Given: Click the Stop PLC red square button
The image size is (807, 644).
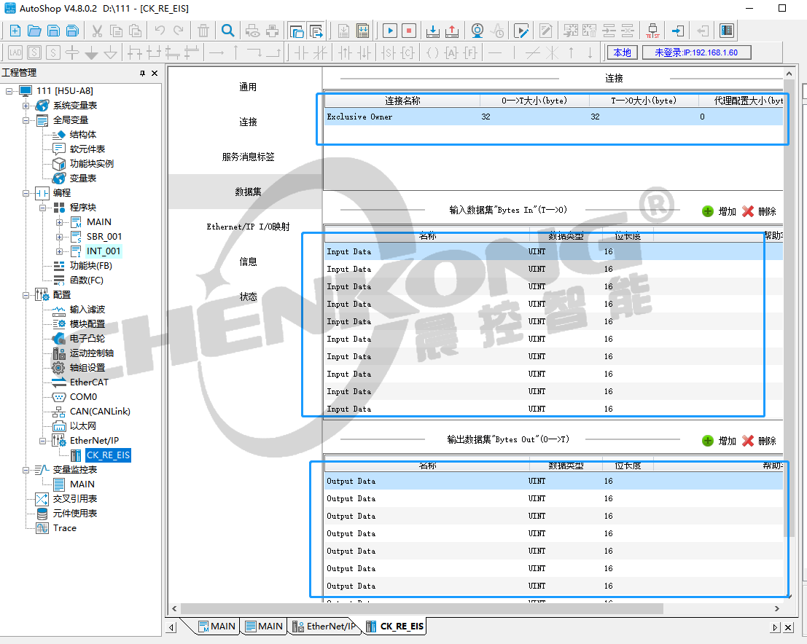Looking at the screenshot, I should [x=409, y=31].
